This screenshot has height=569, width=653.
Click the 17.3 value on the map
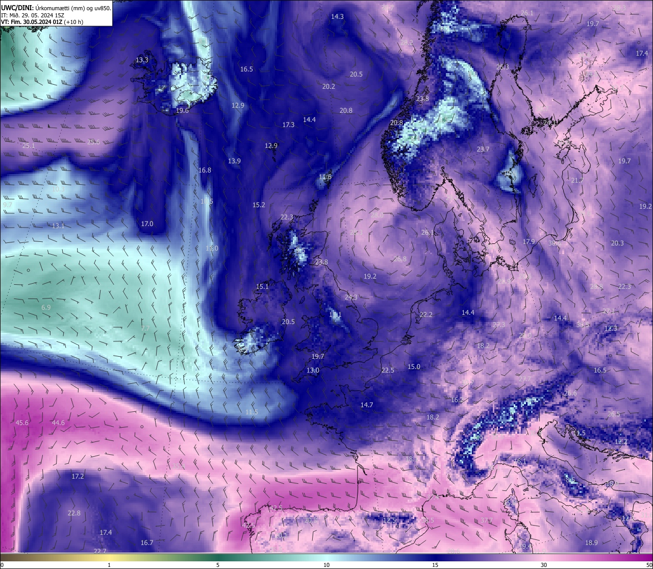coord(288,125)
